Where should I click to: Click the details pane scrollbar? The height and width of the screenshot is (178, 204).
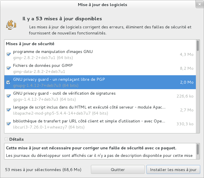(198, 149)
